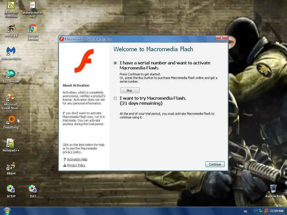Click the 'Macromedia Product Activation' title text

pyautogui.click(x=88, y=39)
